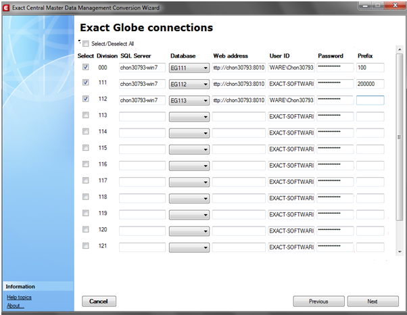407x315 pixels.
Task: Click the User ID field for division 111
Action: (x=291, y=84)
